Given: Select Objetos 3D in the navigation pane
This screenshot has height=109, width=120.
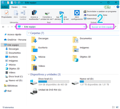Looking at the screenshot, I should 13,69.
